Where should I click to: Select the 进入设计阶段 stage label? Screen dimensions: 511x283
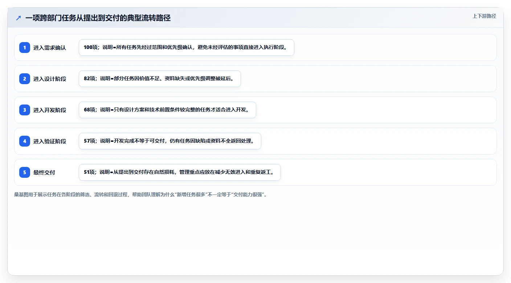[x=50, y=79]
